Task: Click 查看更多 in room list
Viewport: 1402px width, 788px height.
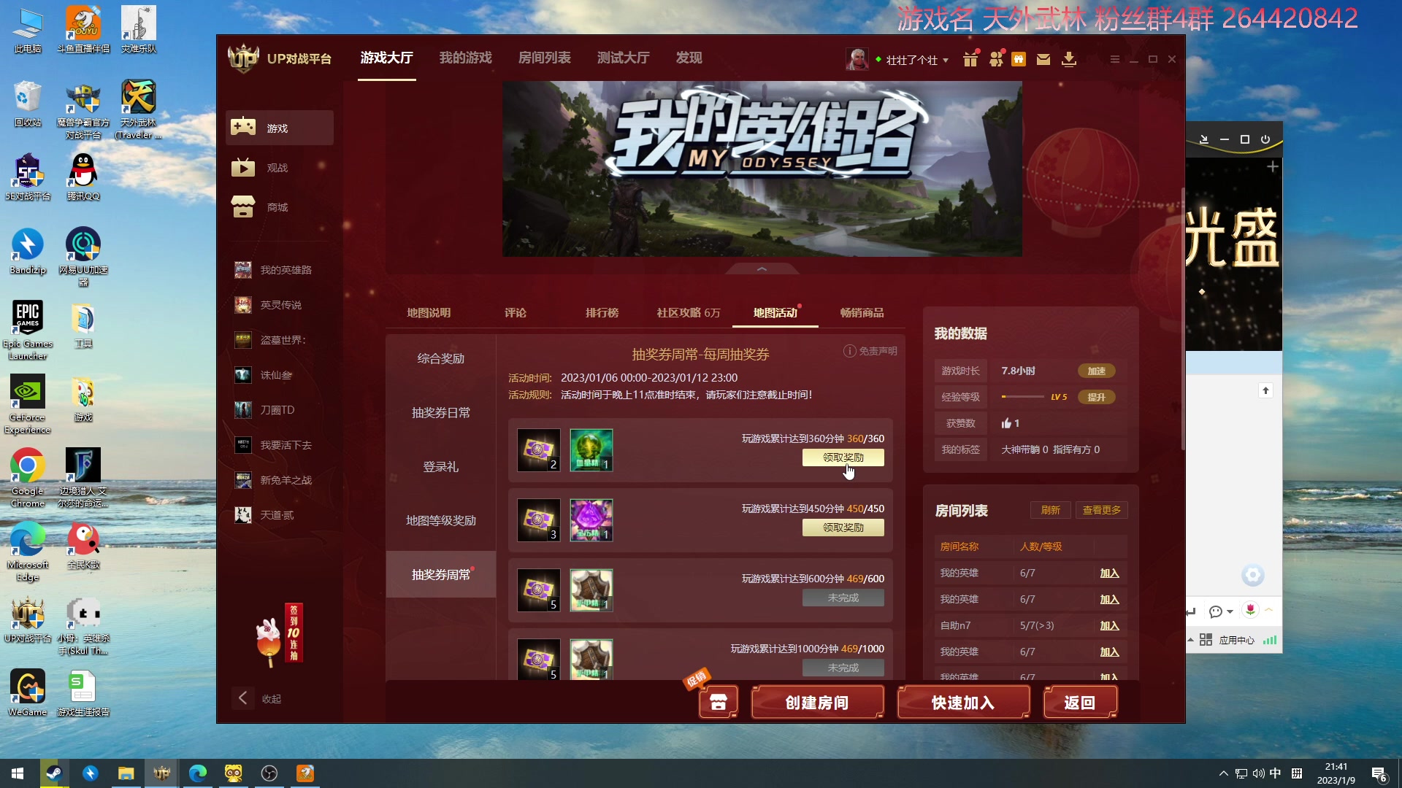Action: pos(1101,510)
